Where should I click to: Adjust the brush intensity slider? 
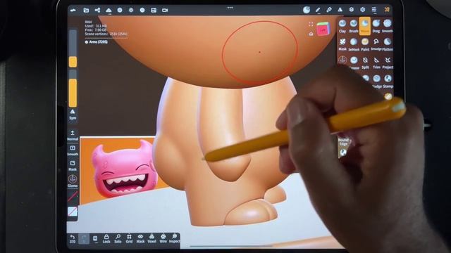(x=73, y=89)
